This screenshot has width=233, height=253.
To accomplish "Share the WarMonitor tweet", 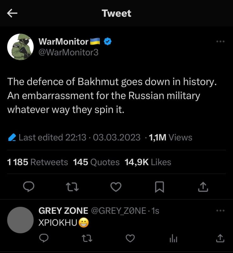I will 204,186.
